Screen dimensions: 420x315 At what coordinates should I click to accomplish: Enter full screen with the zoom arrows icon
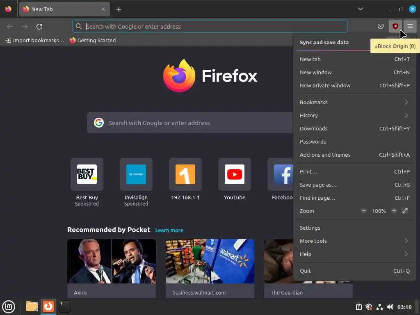[405, 211]
